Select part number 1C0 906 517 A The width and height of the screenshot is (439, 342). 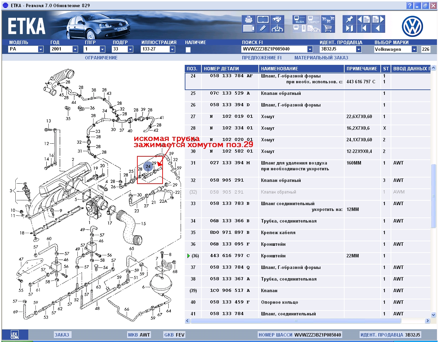[x=230, y=290]
